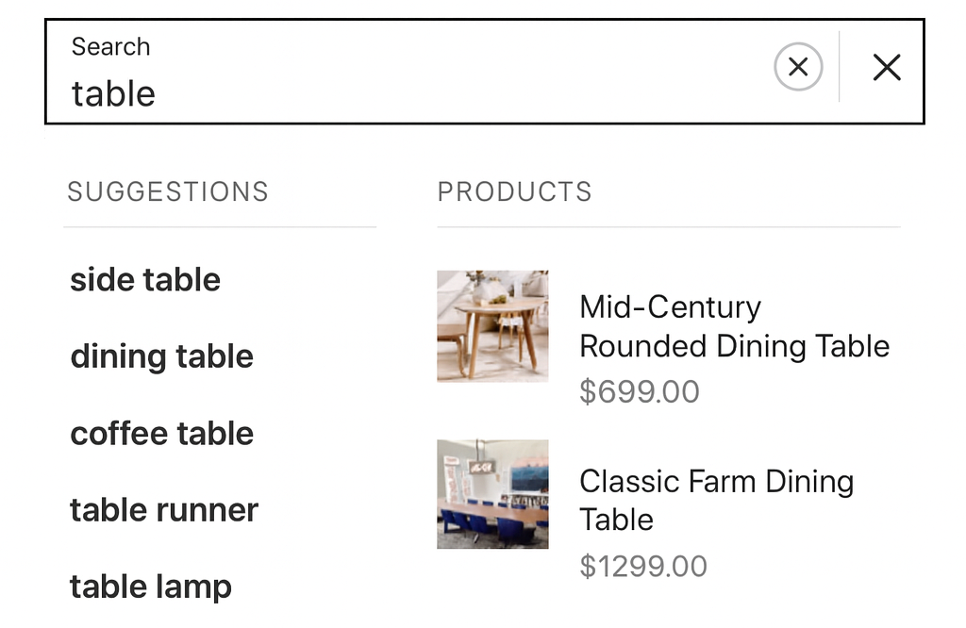Choose the 'coffee table' suggestion
The height and width of the screenshot is (628, 966).
click(x=161, y=434)
